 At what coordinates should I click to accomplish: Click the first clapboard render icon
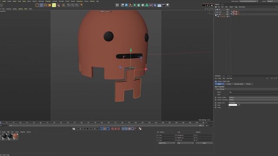coord(204,5)
